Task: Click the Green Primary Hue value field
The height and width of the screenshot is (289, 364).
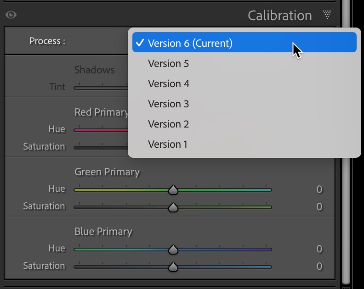Action: click(x=319, y=189)
